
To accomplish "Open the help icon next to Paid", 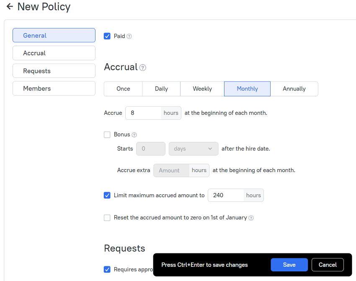I will click(x=129, y=36).
